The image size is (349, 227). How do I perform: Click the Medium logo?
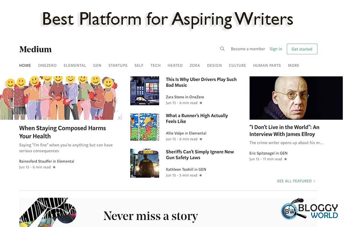[35, 49]
